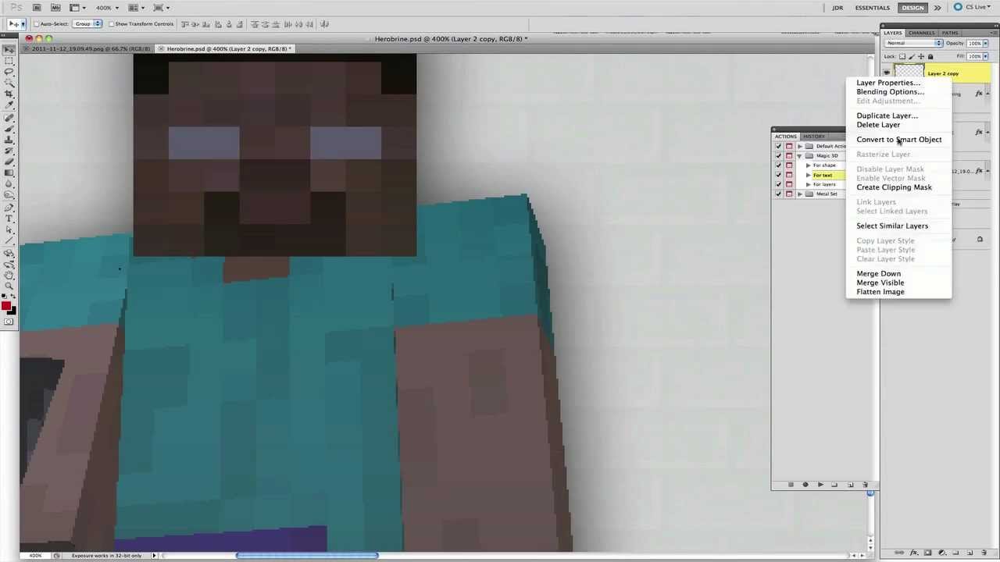1000x562 pixels.
Task: Collapse the Magic 3D folder
Action: click(799, 155)
